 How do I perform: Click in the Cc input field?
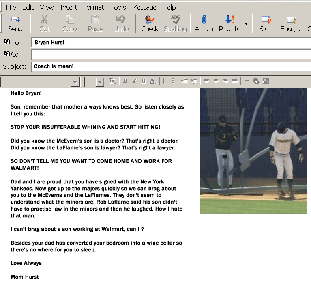[x=170, y=54]
